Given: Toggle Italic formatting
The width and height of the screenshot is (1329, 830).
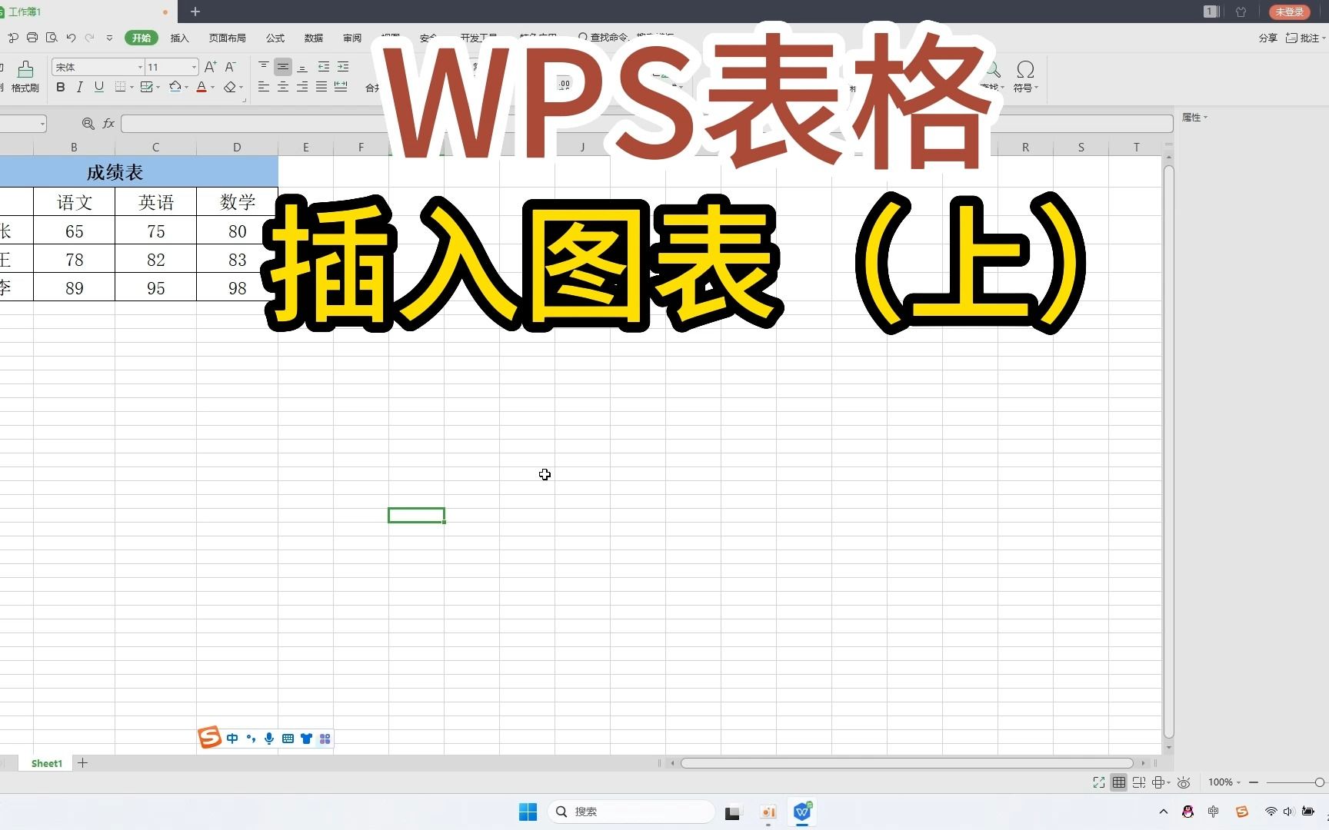Looking at the screenshot, I should pyautogui.click(x=79, y=87).
